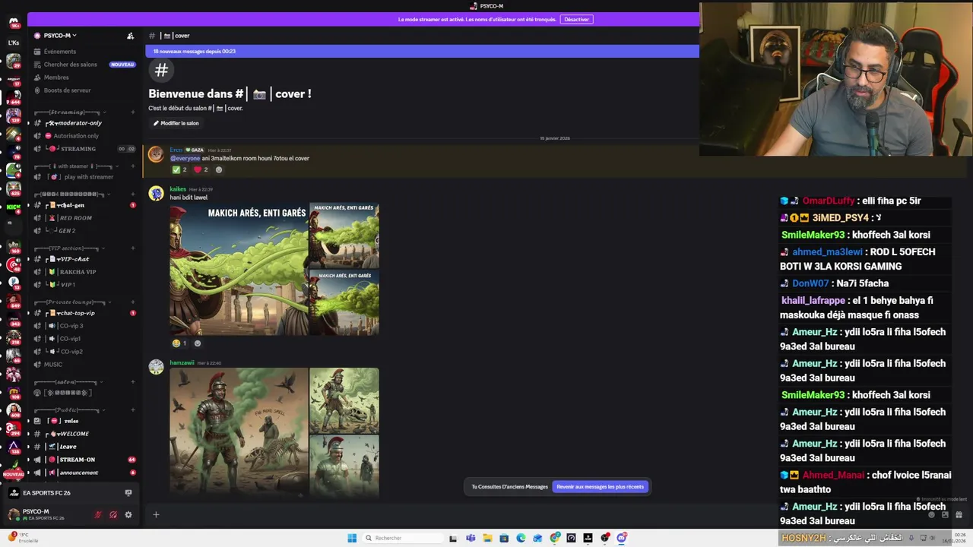Open Membres list entry
Screen dimensions: 973x547
(56, 77)
